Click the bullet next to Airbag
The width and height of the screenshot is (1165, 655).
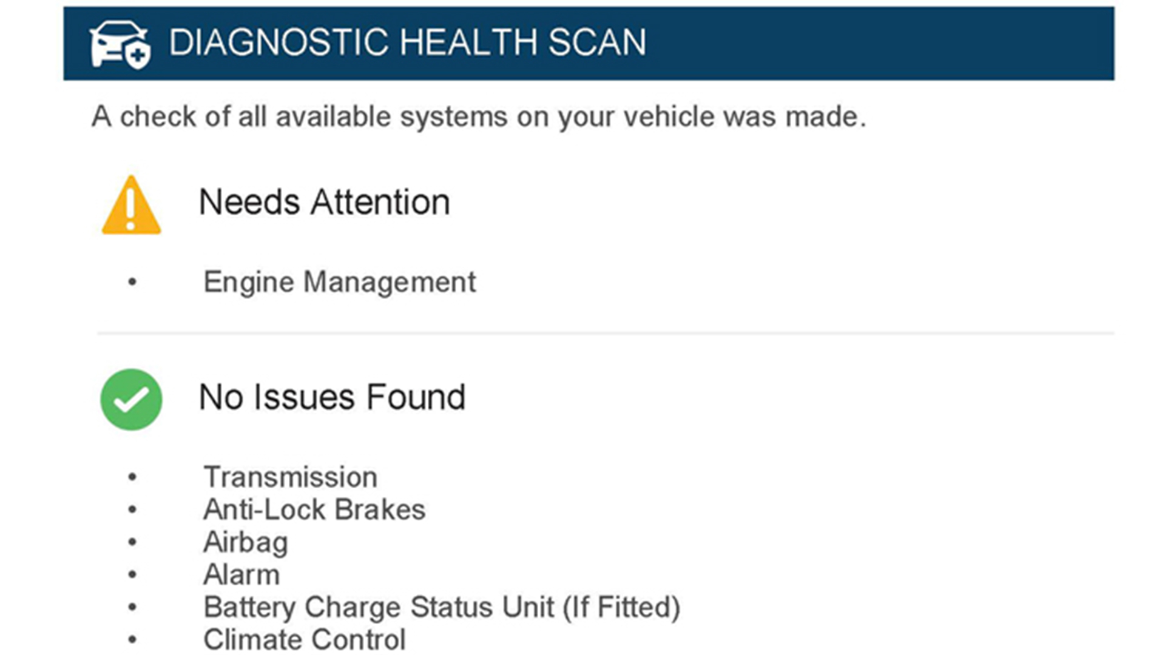pos(132,542)
